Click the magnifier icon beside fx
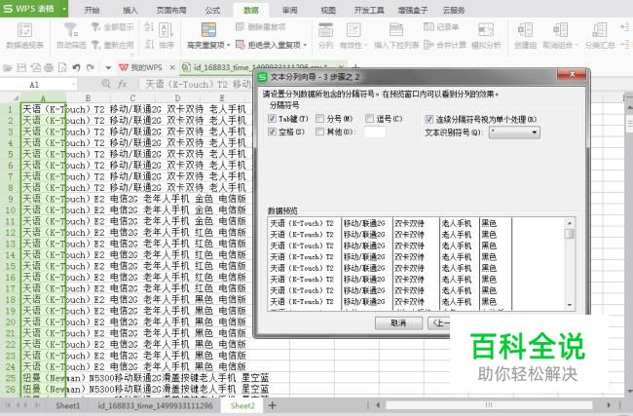 click(x=106, y=84)
